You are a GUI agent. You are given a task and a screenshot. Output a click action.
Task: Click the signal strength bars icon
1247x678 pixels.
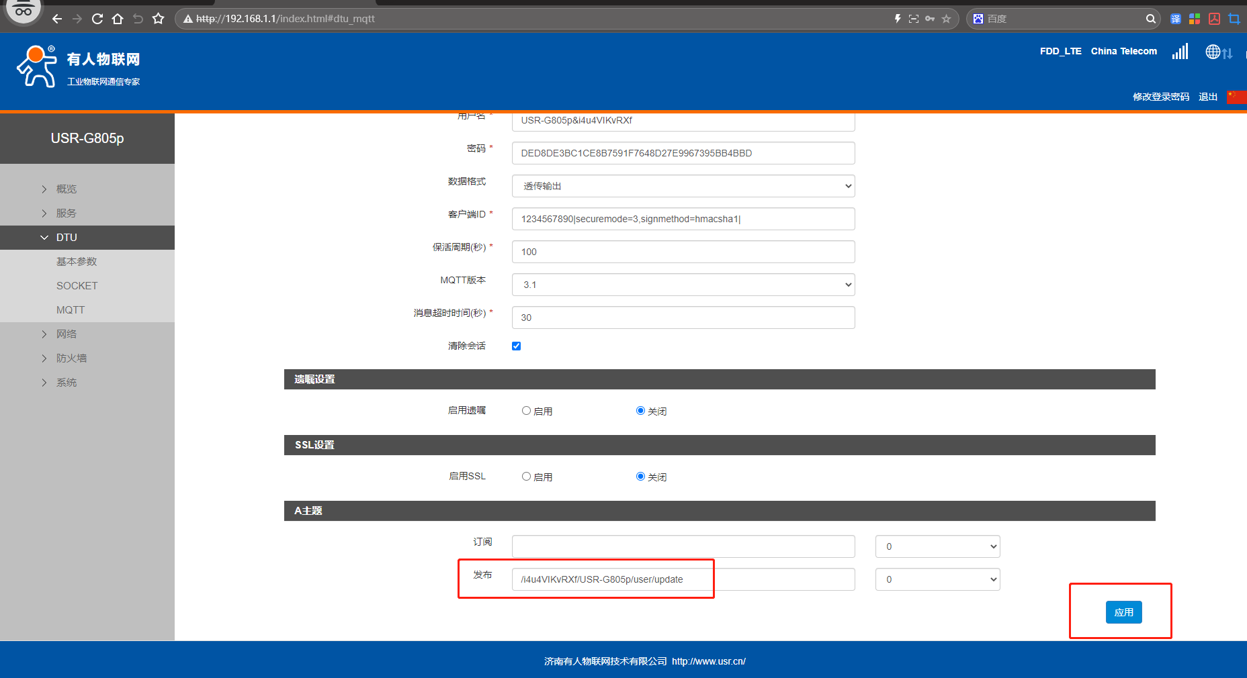1180,52
